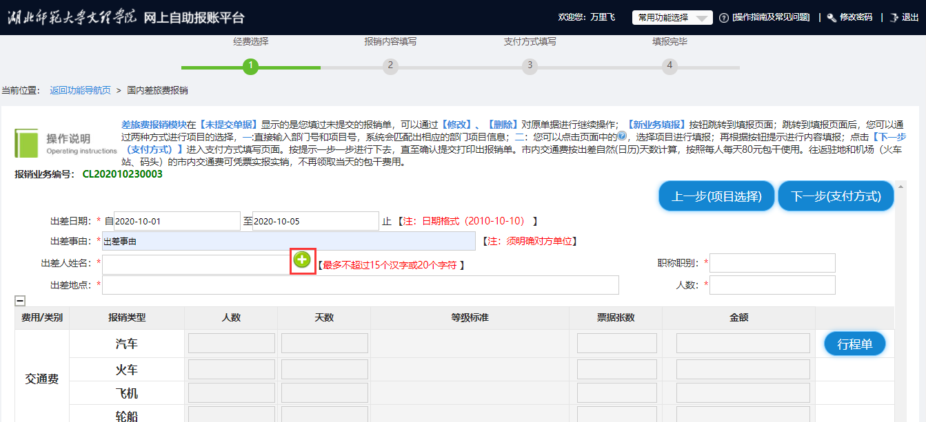Focus the 出差人姓名 input field
The width and height of the screenshot is (926, 422).
pos(196,263)
